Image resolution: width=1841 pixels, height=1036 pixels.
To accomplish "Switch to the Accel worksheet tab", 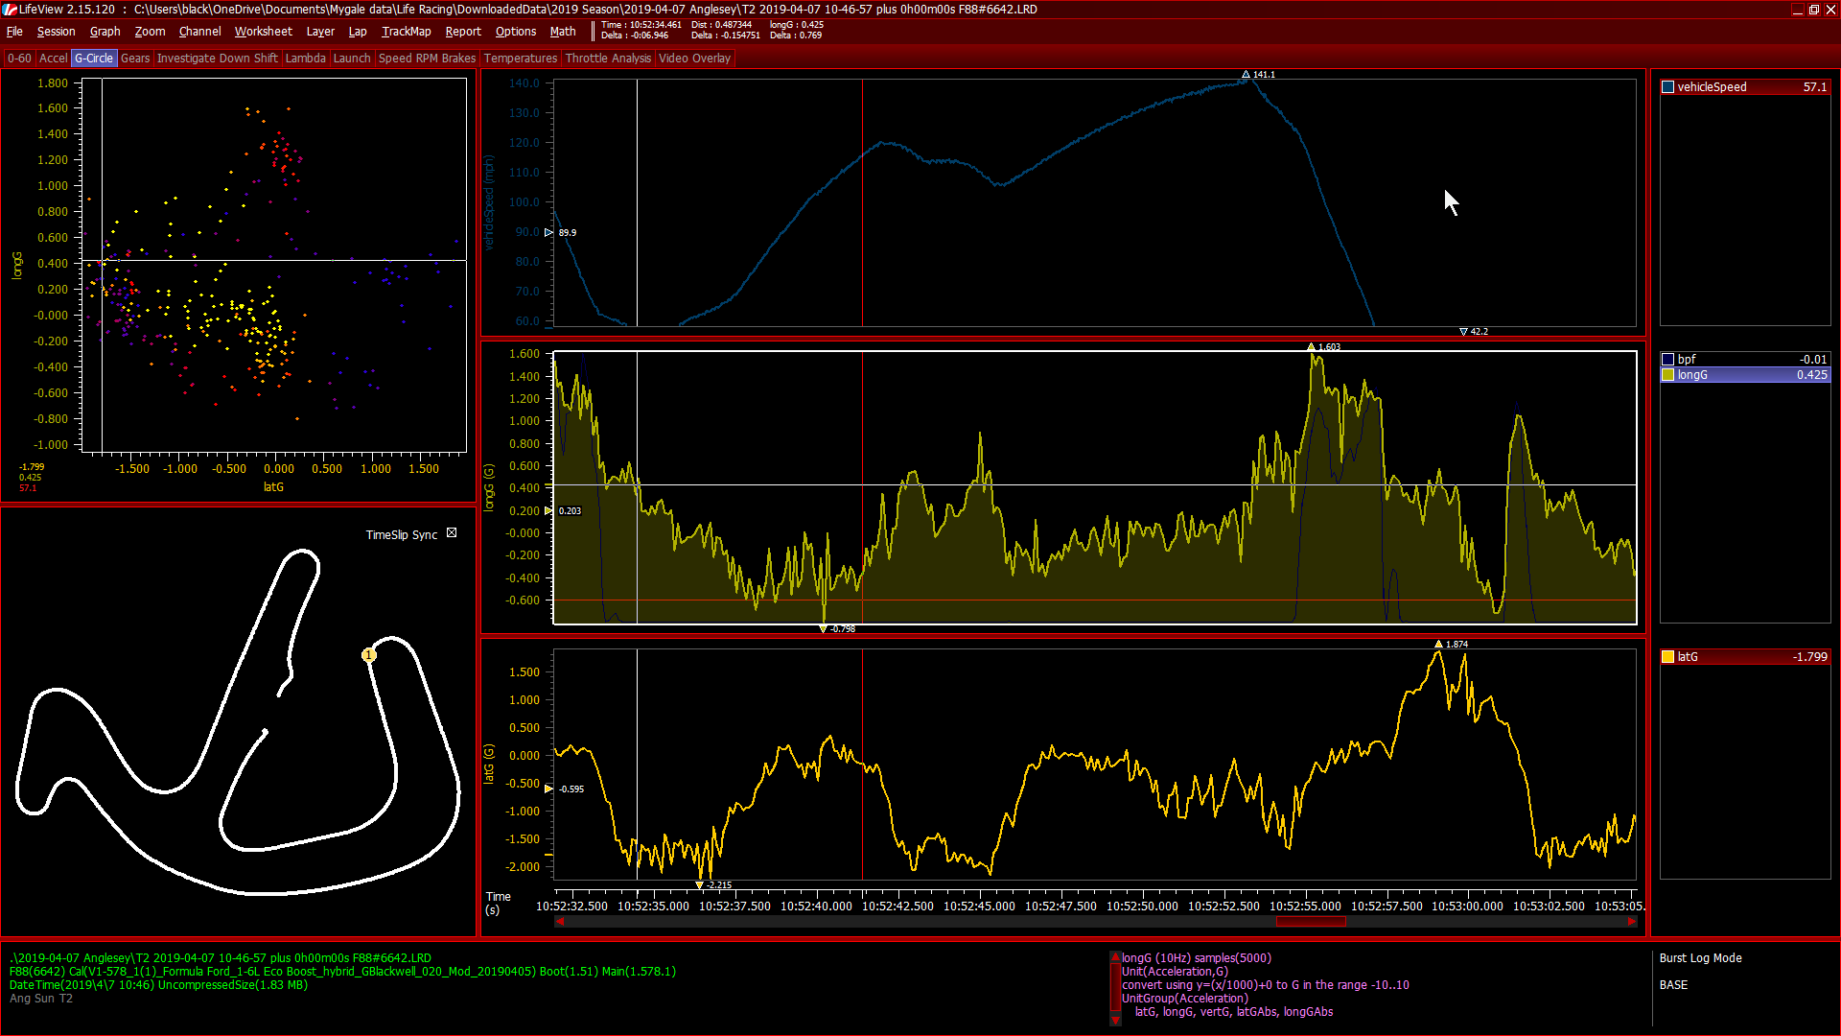I will click(53, 59).
